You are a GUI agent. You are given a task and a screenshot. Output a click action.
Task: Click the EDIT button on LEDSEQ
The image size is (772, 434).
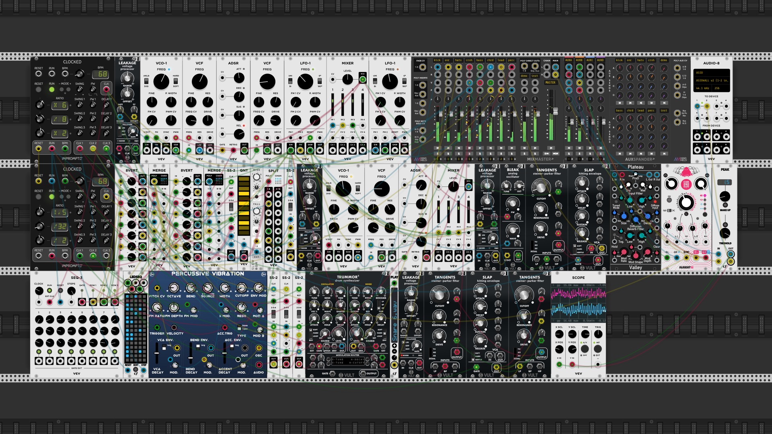tap(136, 369)
